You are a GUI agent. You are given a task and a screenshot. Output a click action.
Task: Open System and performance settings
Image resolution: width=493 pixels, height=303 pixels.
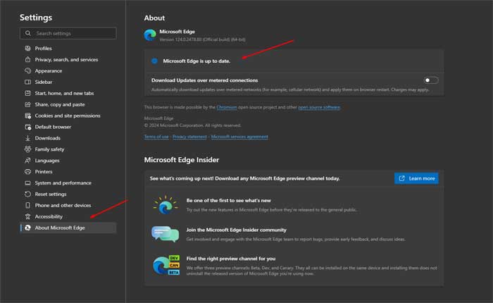click(x=63, y=183)
